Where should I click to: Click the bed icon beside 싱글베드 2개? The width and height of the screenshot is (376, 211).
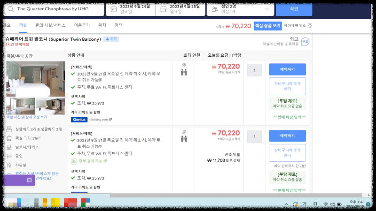9,129
